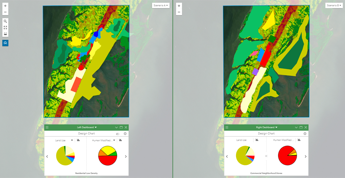This screenshot has width=345, height=178.
Task: Open Left Dashboard Design Chart settings gear
Action: tap(125, 133)
